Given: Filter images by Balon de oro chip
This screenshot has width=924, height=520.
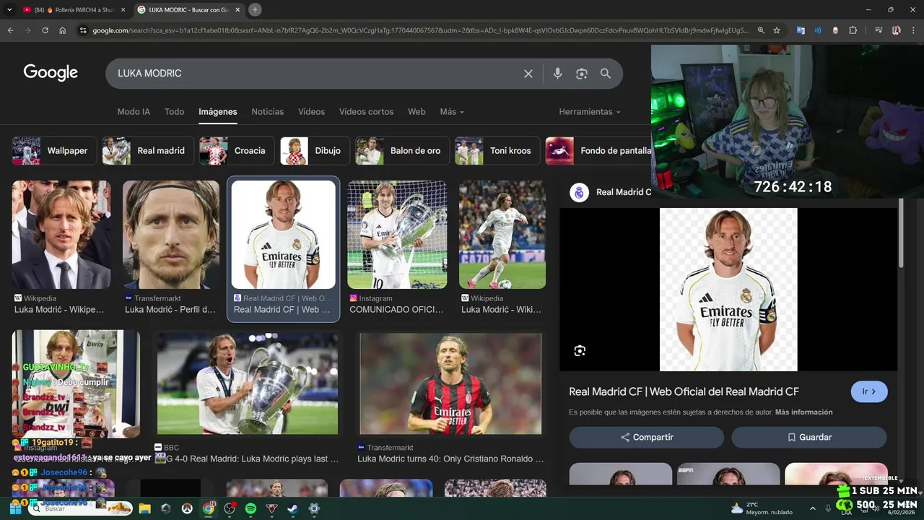Looking at the screenshot, I should pos(402,151).
